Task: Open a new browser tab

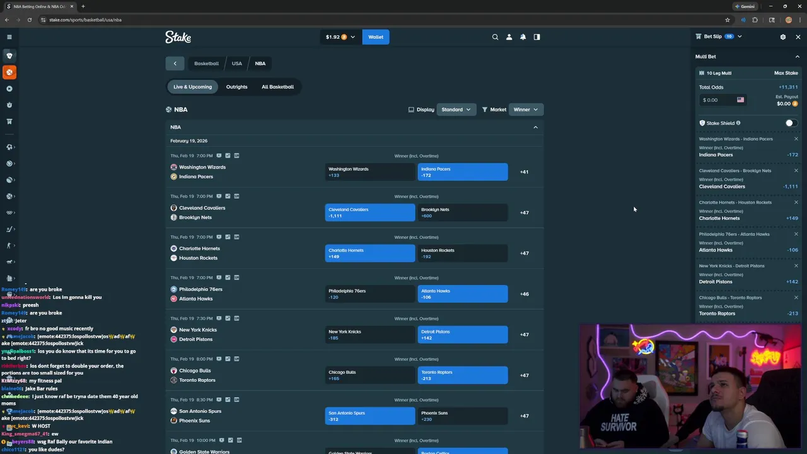Action: coord(83,6)
